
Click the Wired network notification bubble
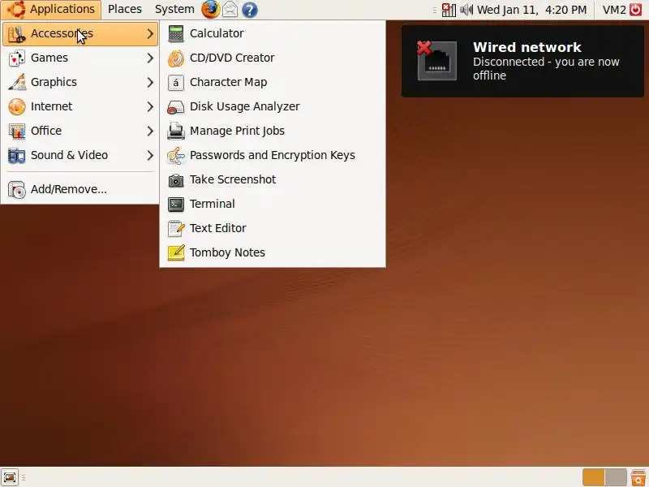point(522,62)
